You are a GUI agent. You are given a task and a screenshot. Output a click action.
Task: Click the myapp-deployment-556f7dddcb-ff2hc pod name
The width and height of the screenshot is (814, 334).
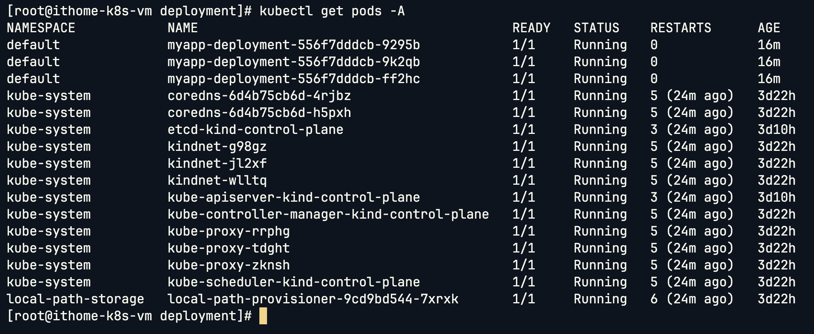pyautogui.click(x=294, y=79)
